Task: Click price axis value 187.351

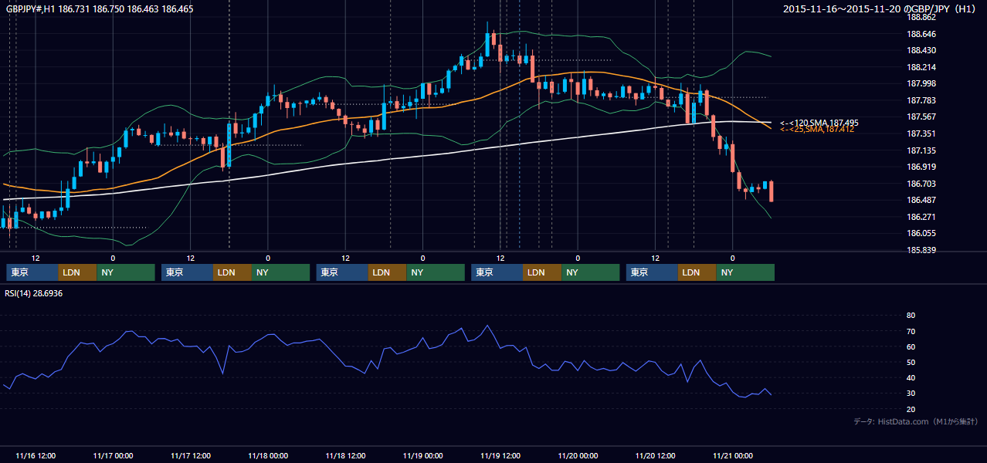Action: (921, 134)
